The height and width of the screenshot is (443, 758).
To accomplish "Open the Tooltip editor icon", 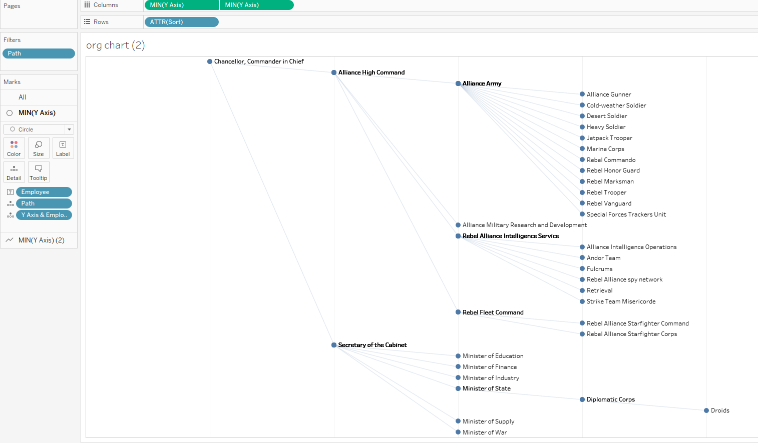I will pyautogui.click(x=39, y=172).
